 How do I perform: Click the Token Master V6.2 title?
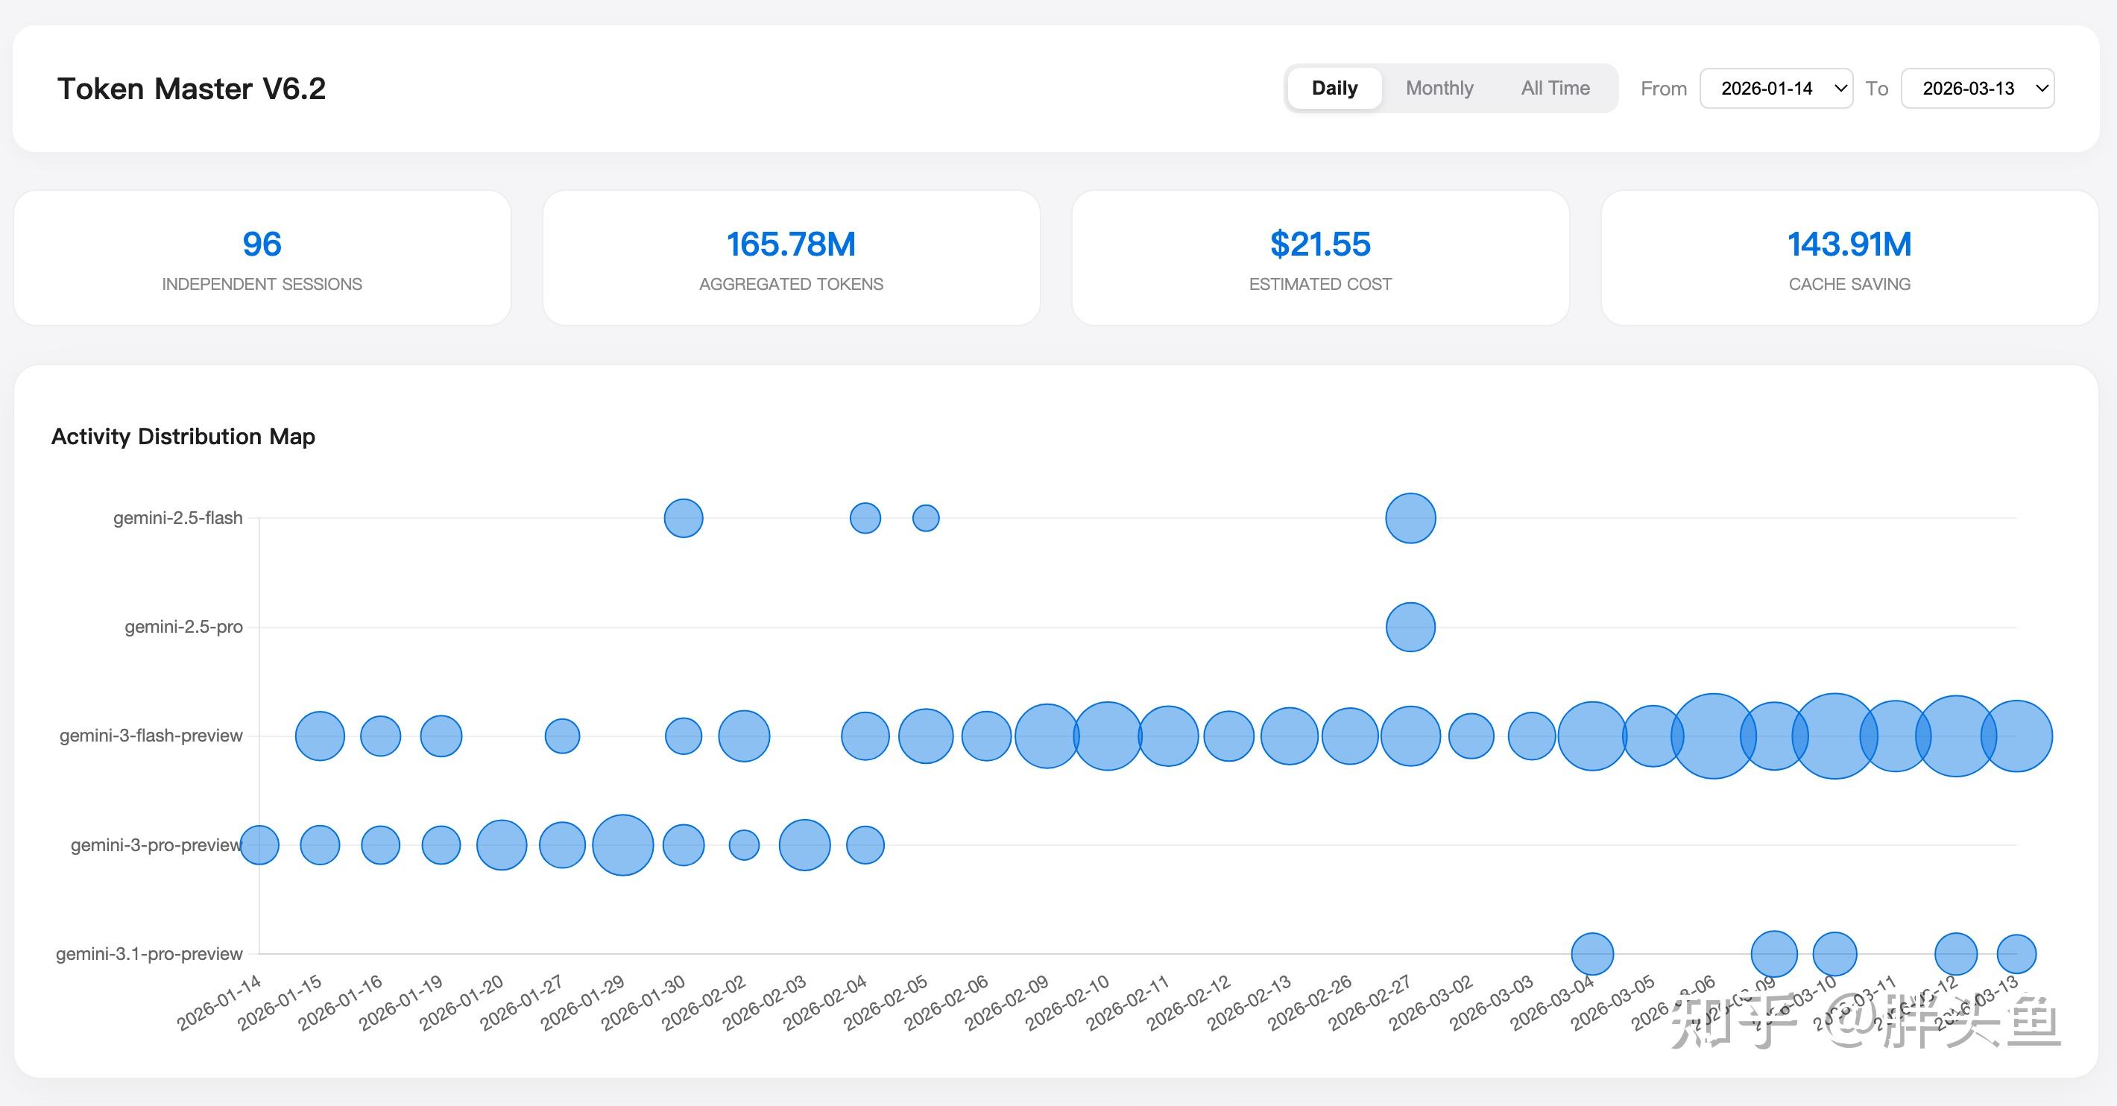(x=192, y=89)
